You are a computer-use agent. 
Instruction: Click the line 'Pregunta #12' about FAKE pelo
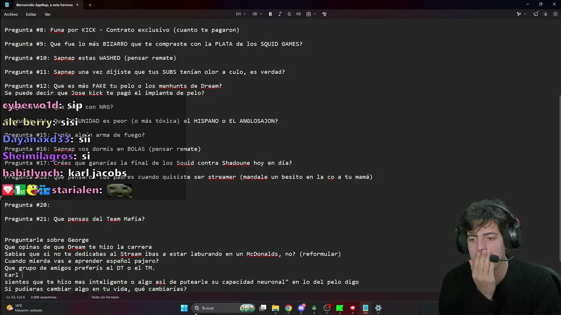[113, 86]
